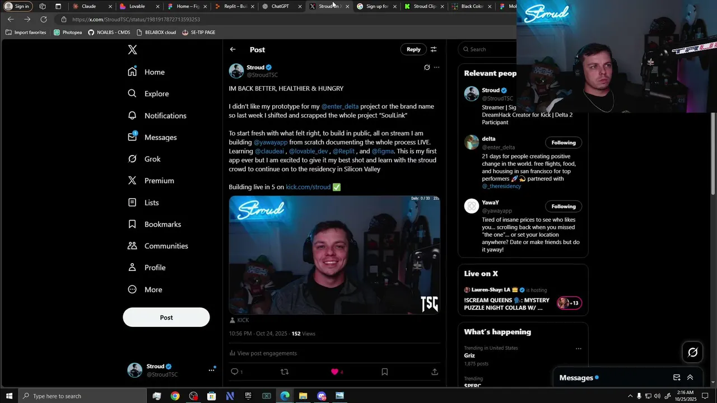
Task: Open the @lovable_dev mention link
Action: [x=309, y=151]
